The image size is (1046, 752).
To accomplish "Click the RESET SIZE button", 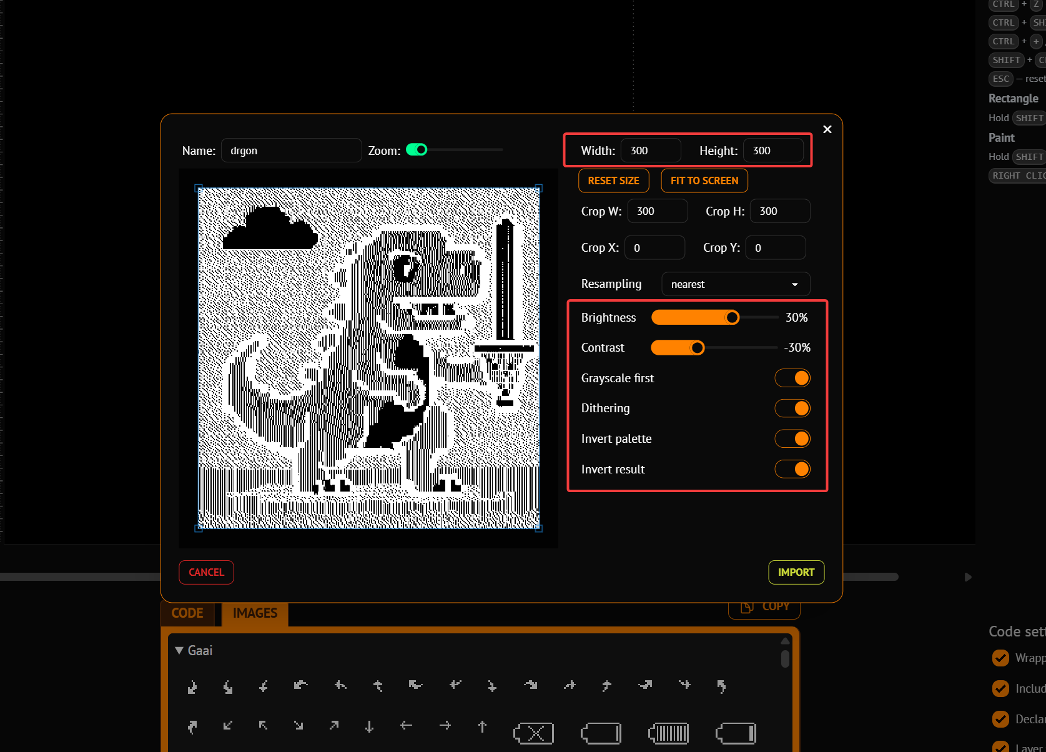I will click(x=614, y=181).
